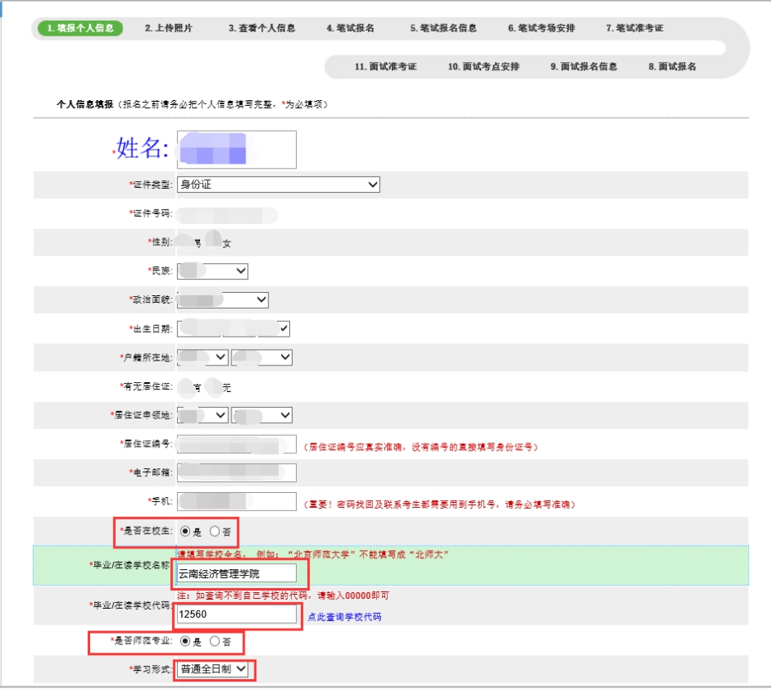
Task: Click the 居住证编号 input field
Action: click(236, 444)
